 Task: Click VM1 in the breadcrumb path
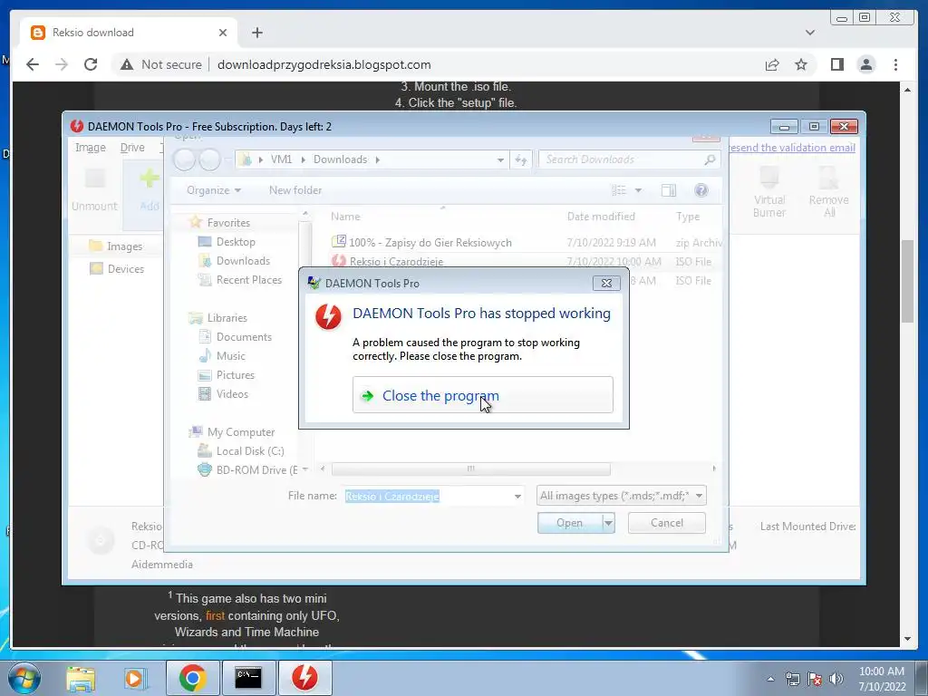[281, 159]
